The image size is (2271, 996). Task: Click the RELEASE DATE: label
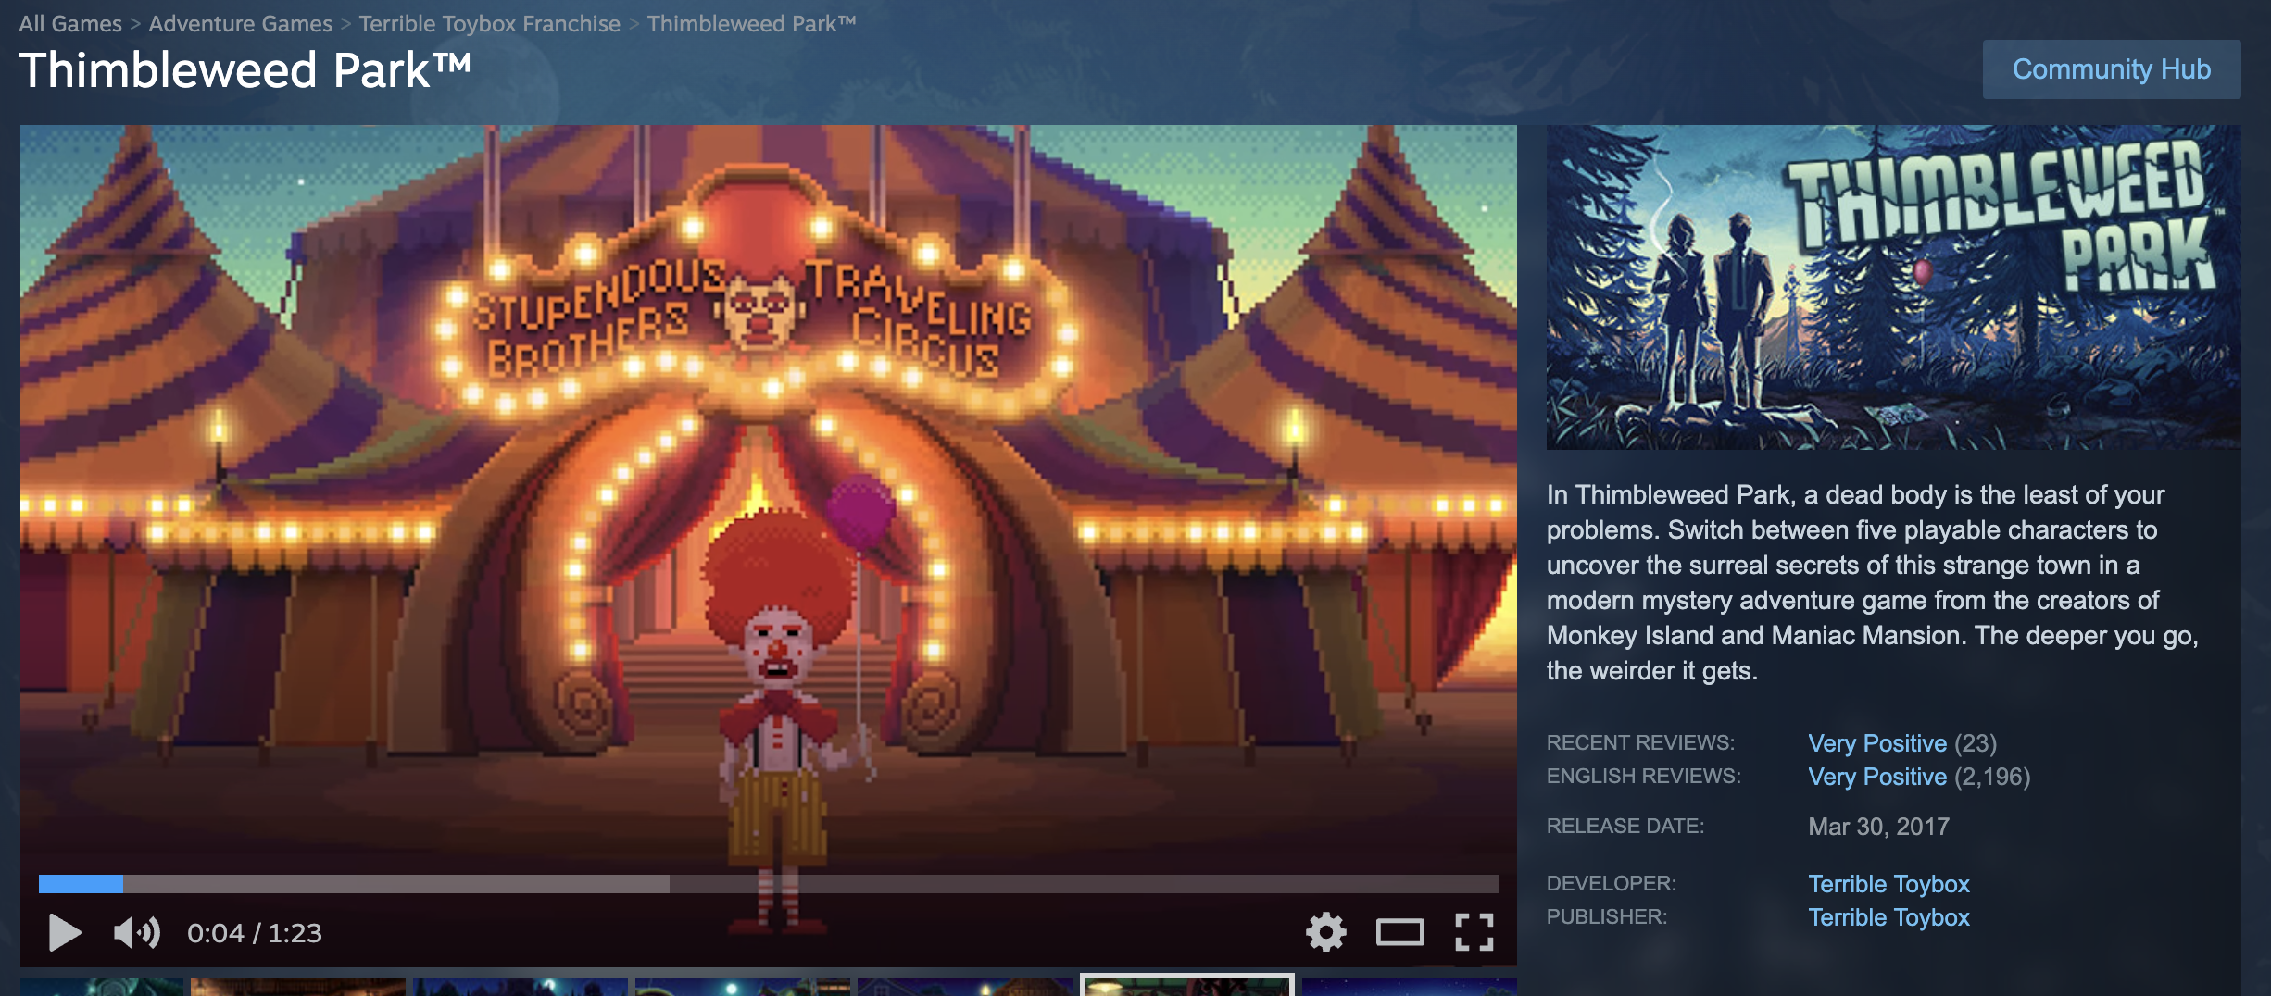pos(1625,826)
